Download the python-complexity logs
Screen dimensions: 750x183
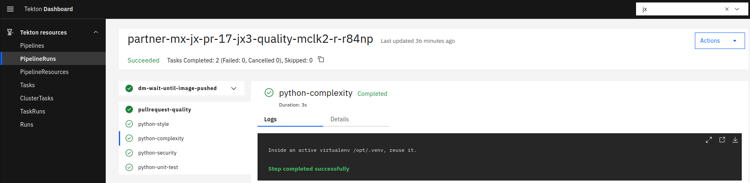(735, 140)
